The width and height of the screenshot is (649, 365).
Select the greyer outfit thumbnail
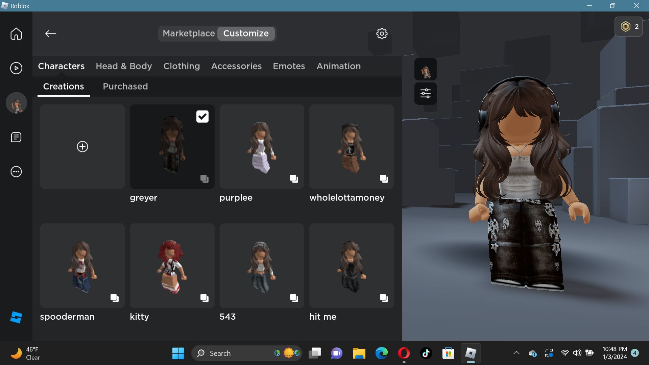coord(172,146)
